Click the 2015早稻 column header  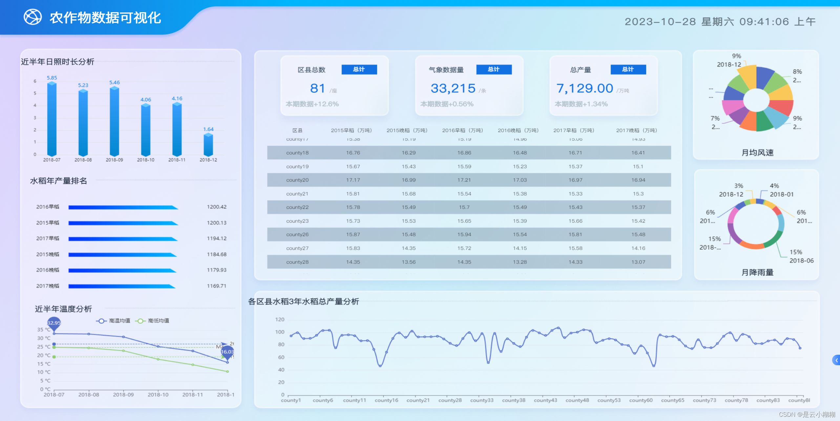(351, 130)
